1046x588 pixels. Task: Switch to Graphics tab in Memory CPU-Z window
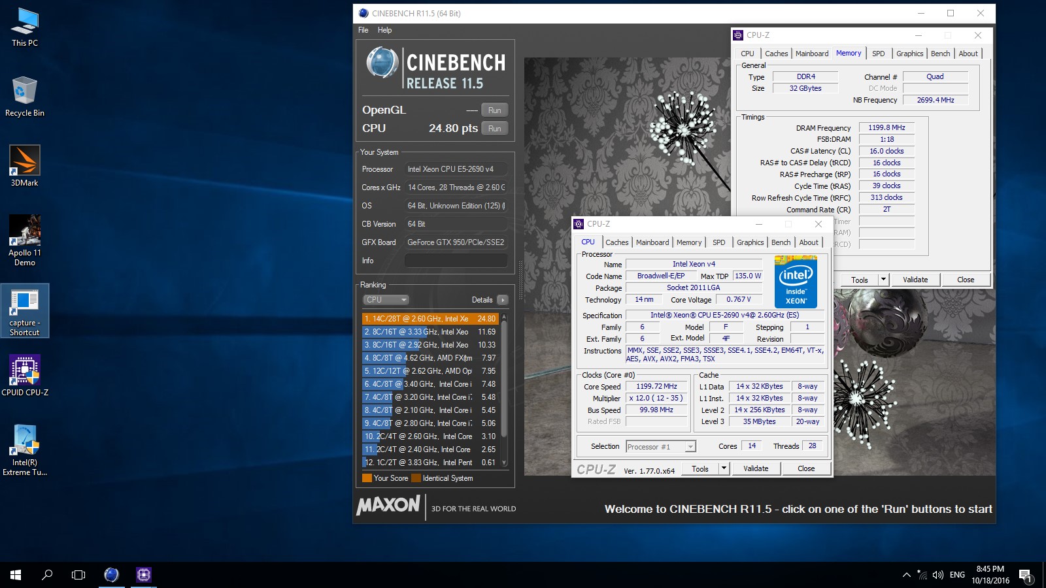coord(910,54)
